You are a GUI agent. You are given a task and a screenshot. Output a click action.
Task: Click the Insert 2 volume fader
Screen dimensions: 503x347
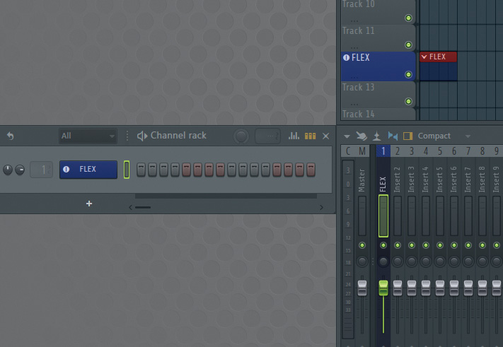398,288
